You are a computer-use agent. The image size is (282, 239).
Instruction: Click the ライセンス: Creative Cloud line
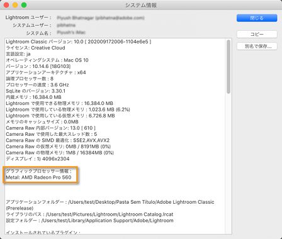pyautogui.click(x=35, y=48)
